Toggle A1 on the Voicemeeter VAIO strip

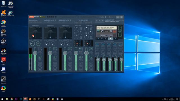pyautogui.click(x=81, y=49)
